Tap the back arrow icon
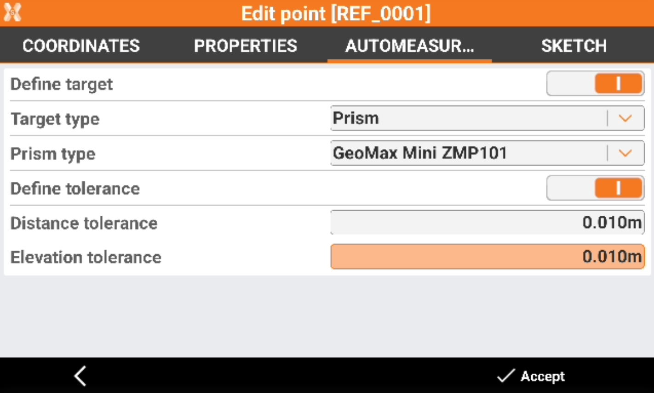 click(x=80, y=376)
